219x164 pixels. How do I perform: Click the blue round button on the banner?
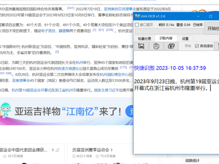click(129, 111)
